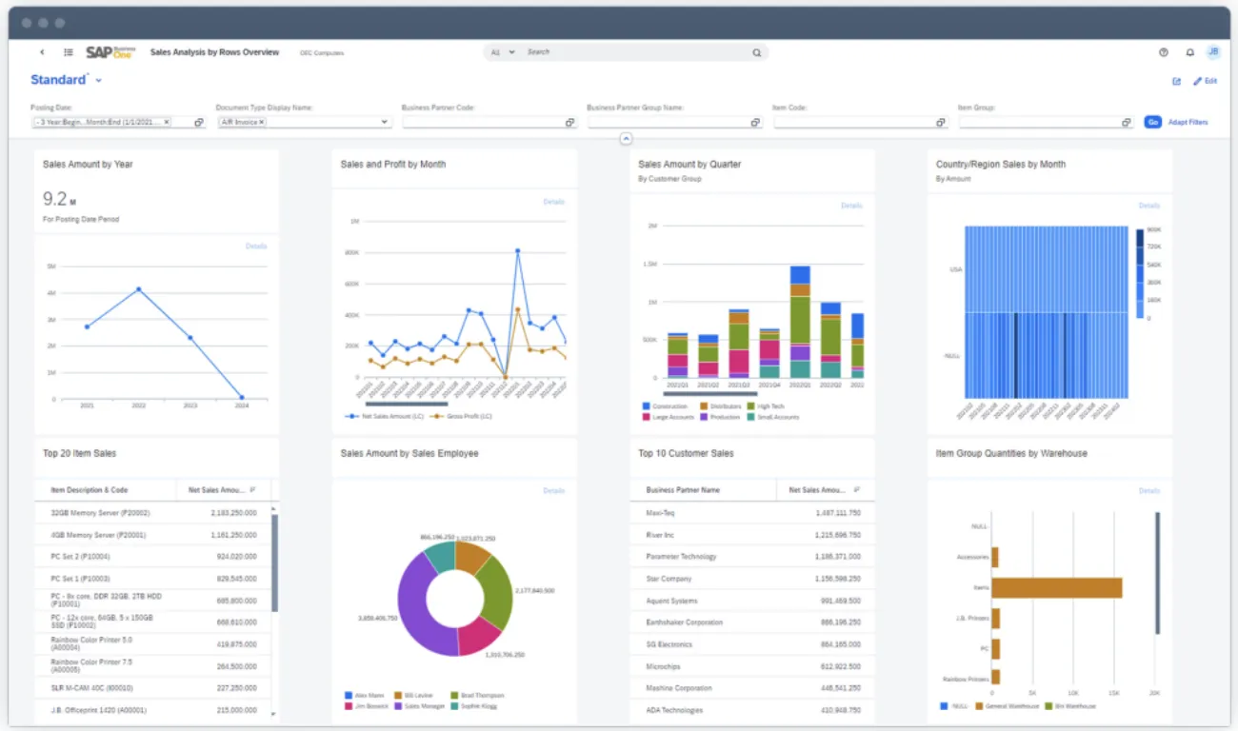This screenshot has height=731, width=1238.
Task: Toggle the Bin Warehouse legend entry
Action: [1072, 707]
